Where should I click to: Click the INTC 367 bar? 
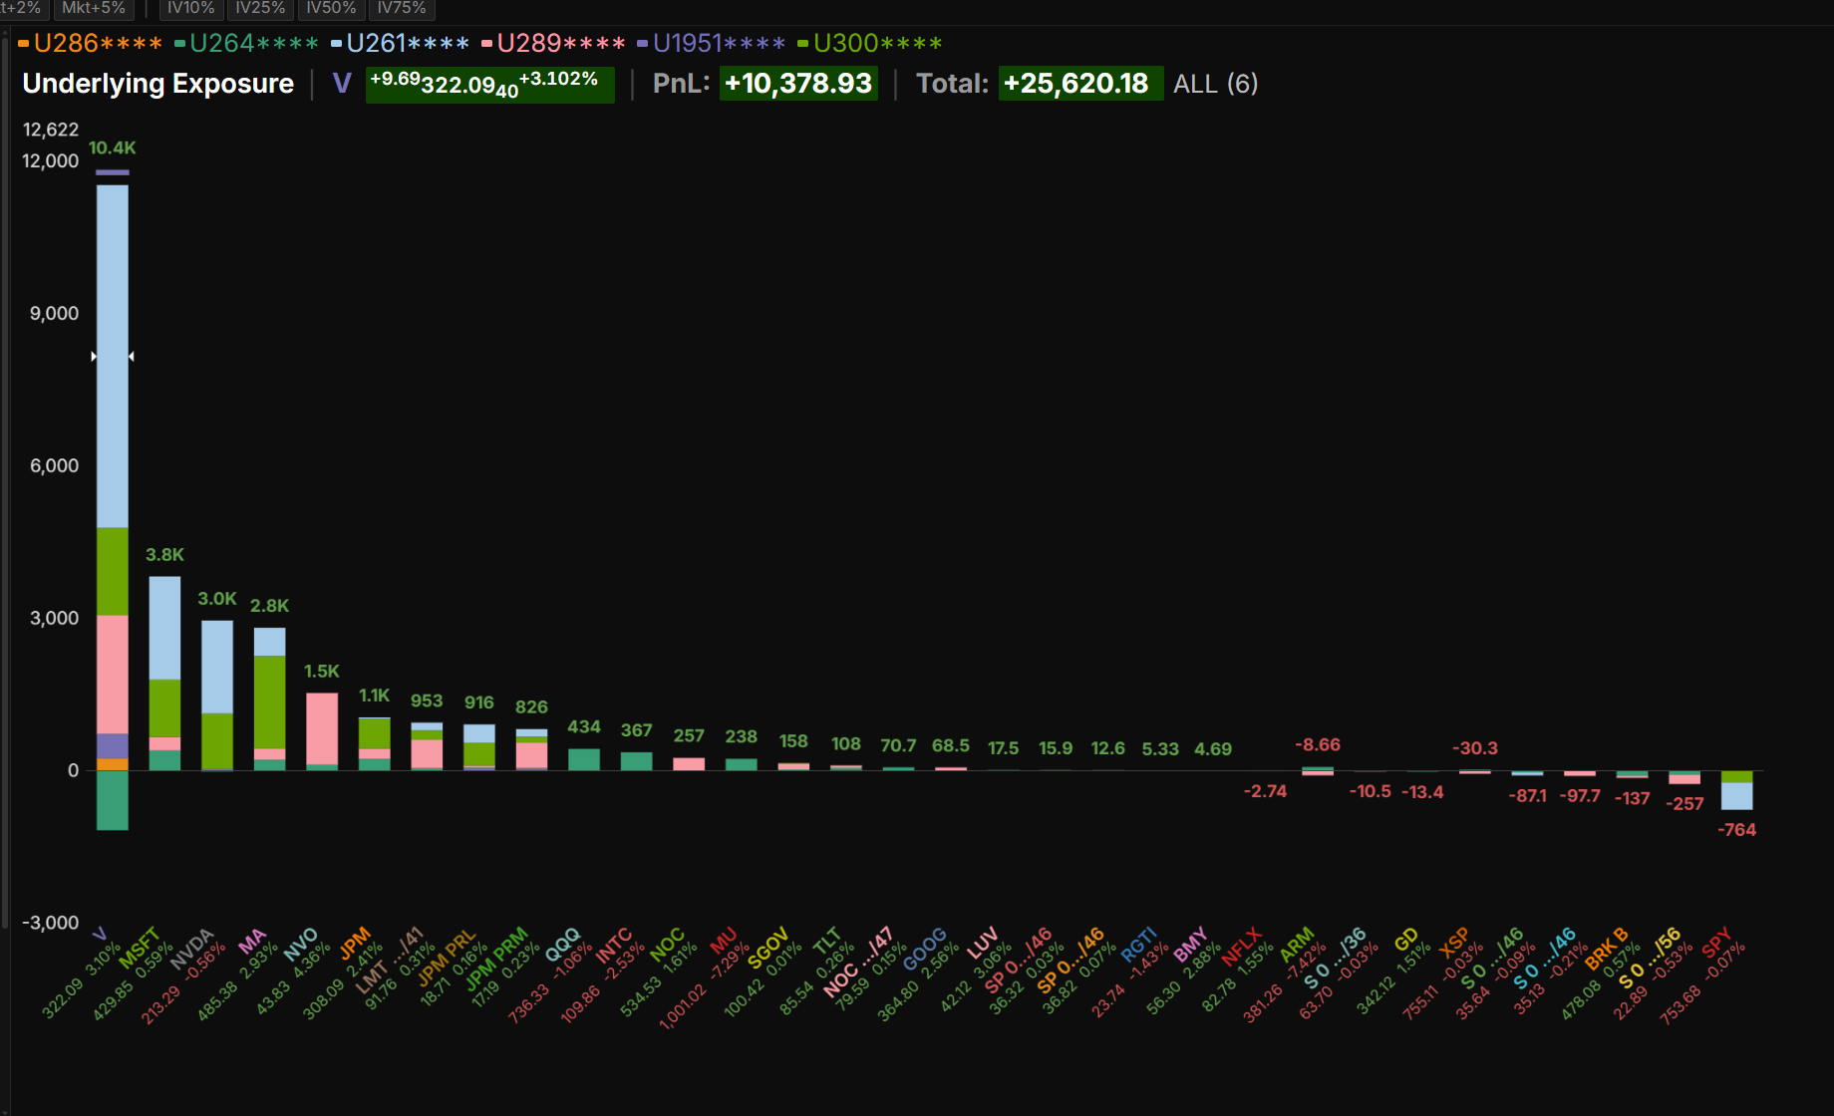tap(636, 761)
